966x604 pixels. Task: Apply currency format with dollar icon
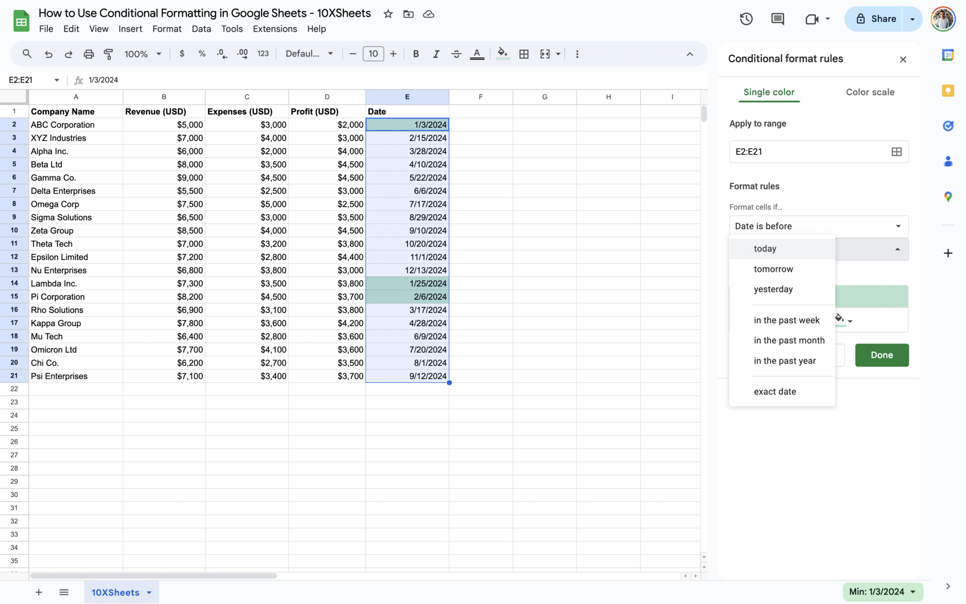(182, 54)
